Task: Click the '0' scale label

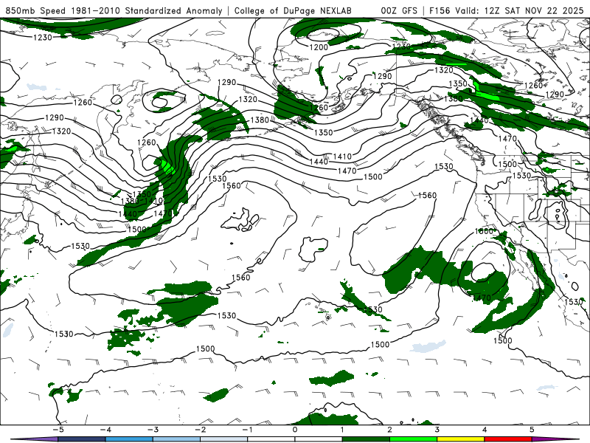Action: point(295,430)
